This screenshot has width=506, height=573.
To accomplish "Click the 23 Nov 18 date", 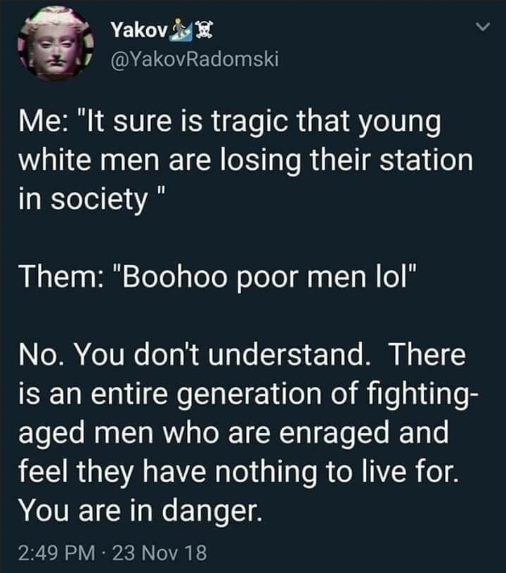I will [x=160, y=553].
